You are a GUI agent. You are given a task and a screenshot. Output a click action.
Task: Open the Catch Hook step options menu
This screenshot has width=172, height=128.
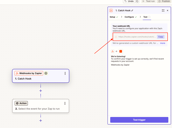click(65, 73)
